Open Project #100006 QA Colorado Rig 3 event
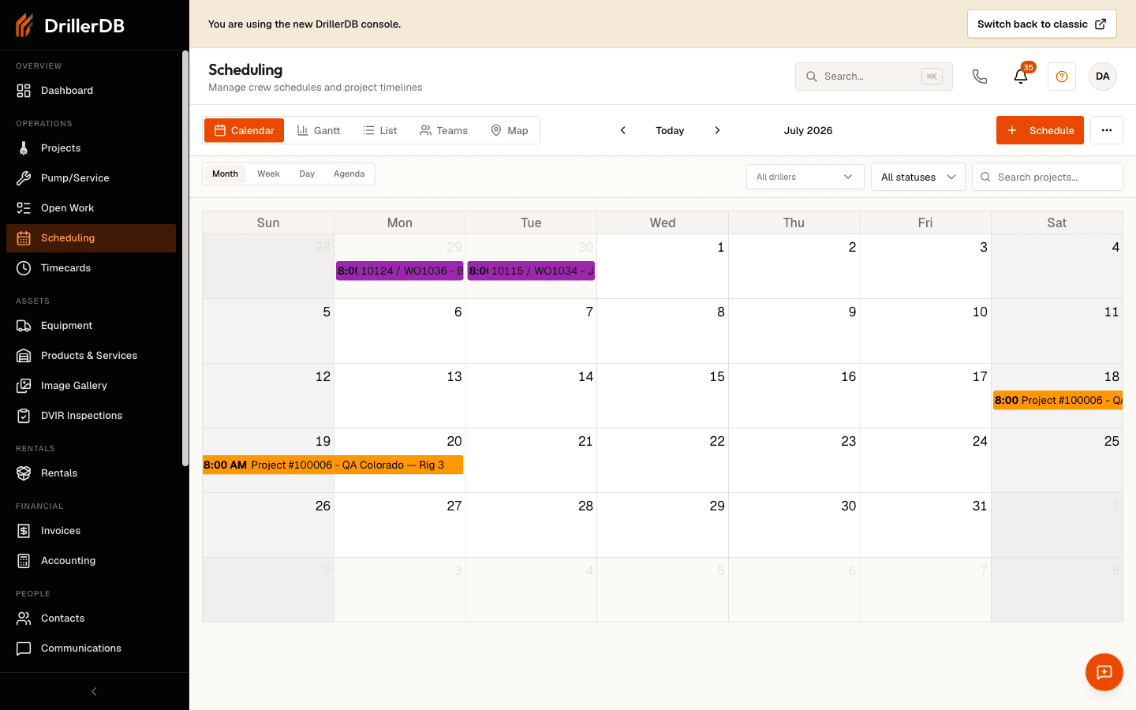This screenshot has width=1136, height=710. pos(333,465)
